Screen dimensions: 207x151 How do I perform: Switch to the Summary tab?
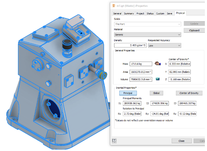(129, 13)
